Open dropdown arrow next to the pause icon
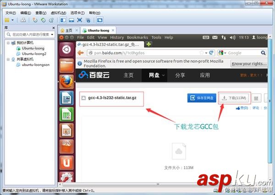 click(13, 20)
